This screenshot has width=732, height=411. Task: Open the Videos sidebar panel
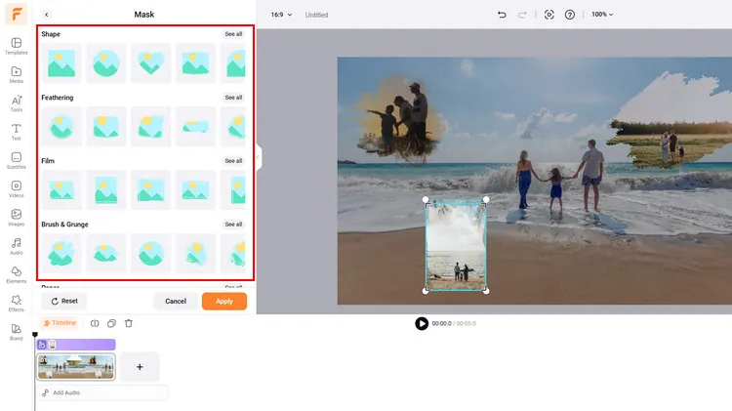(x=17, y=188)
